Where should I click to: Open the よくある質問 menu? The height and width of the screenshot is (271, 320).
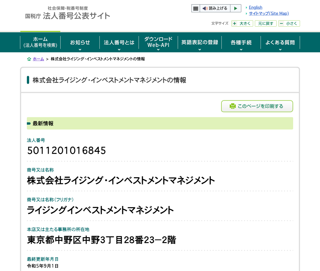[x=280, y=42]
